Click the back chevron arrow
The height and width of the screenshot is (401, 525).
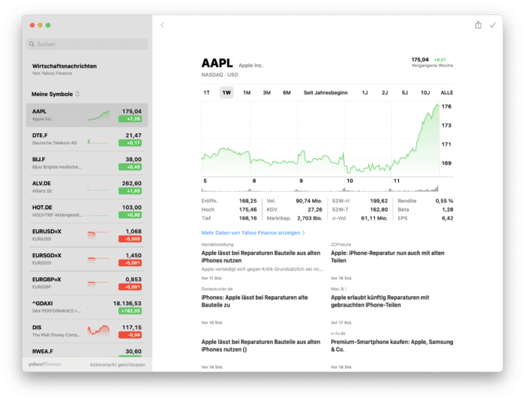tap(162, 25)
